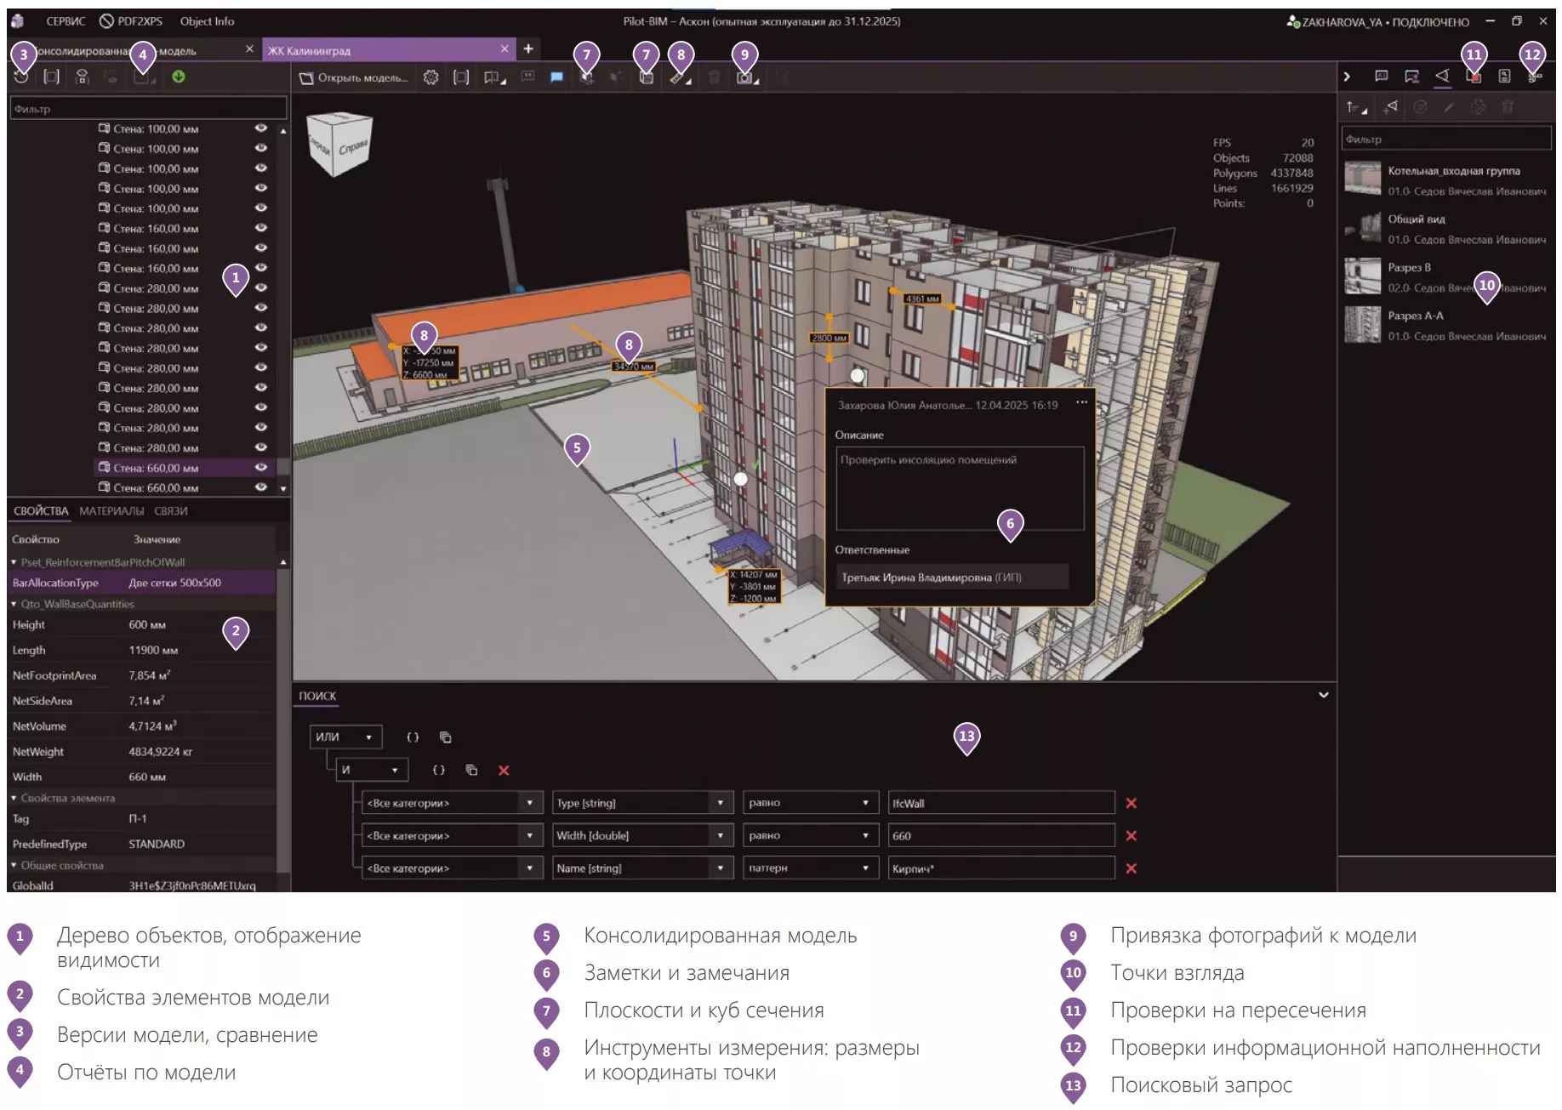This screenshot has width=1562, height=1110.
Task: Open the СЕРВИС menu
Action: [x=66, y=21]
